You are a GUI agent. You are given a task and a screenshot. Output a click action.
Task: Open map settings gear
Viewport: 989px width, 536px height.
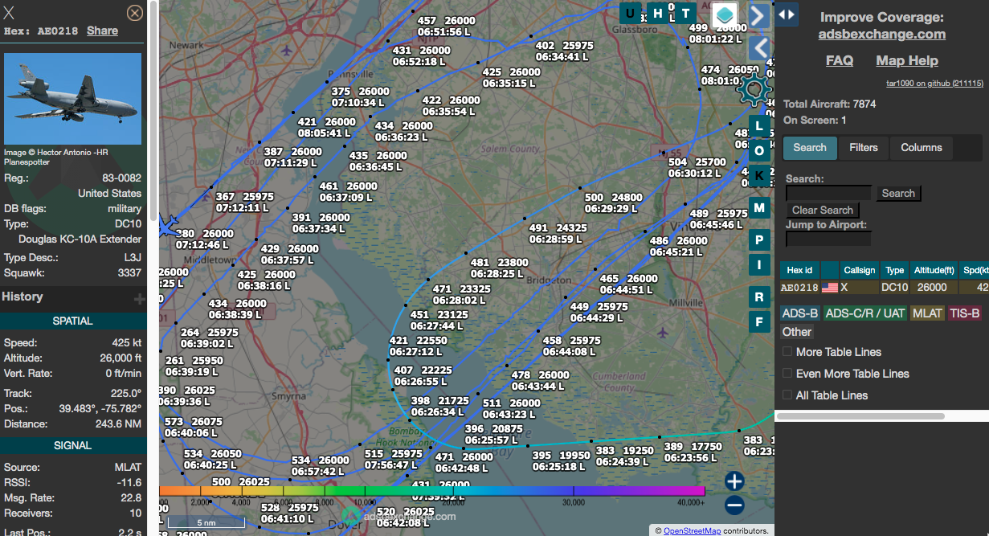pos(754,91)
